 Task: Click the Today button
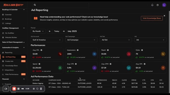pyautogui.click(x=57, y=31)
